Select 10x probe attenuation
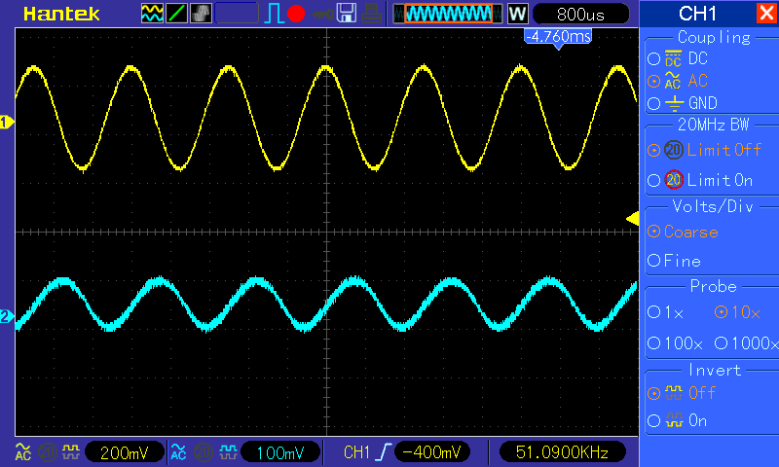This screenshot has width=779, height=467. 721,312
